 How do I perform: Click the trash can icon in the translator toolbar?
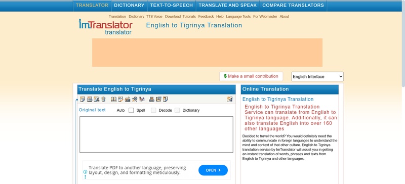[103, 99]
